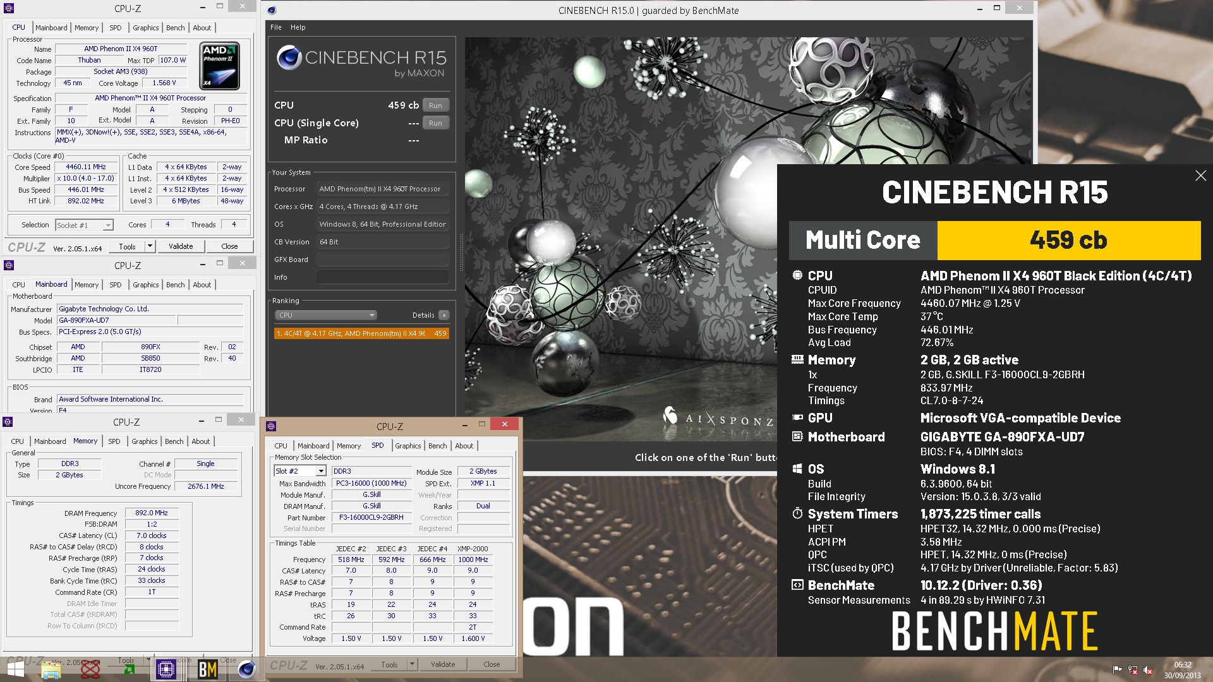Click the DRAM Frequency value 892.0 MHz
Viewport: 1213px width, 682px height.
tap(152, 513)
